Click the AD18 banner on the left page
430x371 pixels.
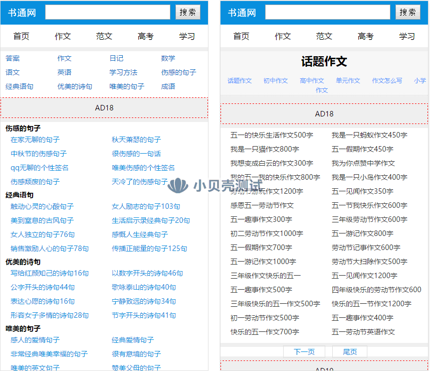click(x=104, y=107)
